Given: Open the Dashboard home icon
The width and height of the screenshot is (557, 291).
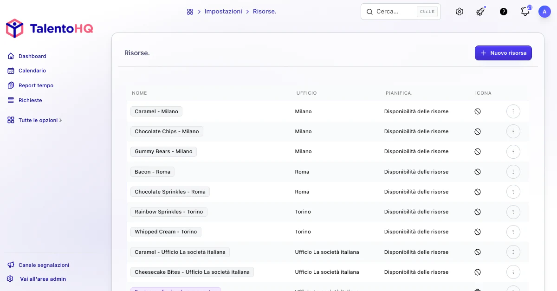Looking at the screenshot, I should pyautogui.click(x=11, y=56).
